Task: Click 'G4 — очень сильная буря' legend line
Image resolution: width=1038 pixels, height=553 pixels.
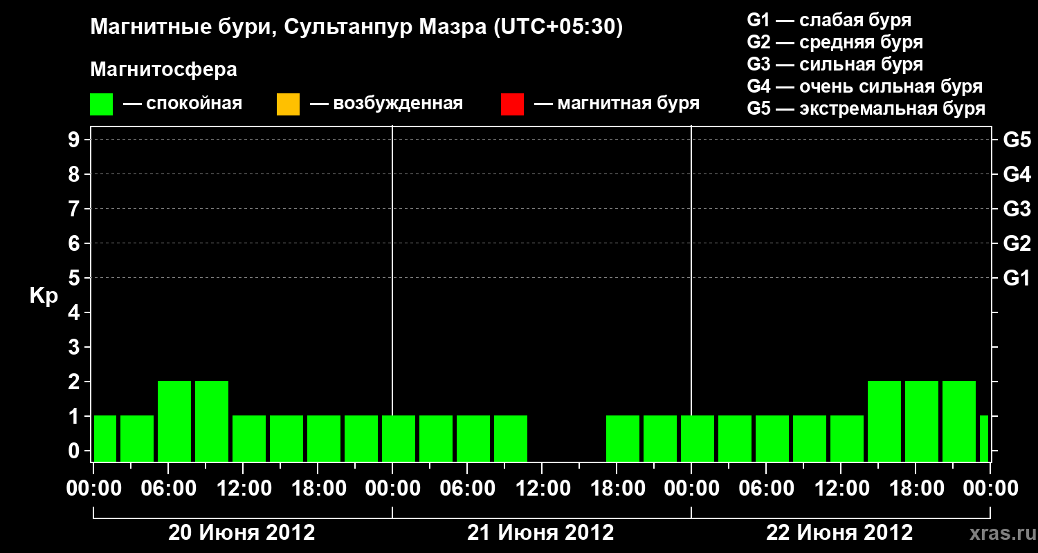Action: coord(865,86)
